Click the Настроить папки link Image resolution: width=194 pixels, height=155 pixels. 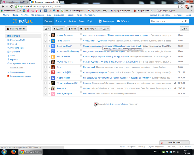point(16,67)
